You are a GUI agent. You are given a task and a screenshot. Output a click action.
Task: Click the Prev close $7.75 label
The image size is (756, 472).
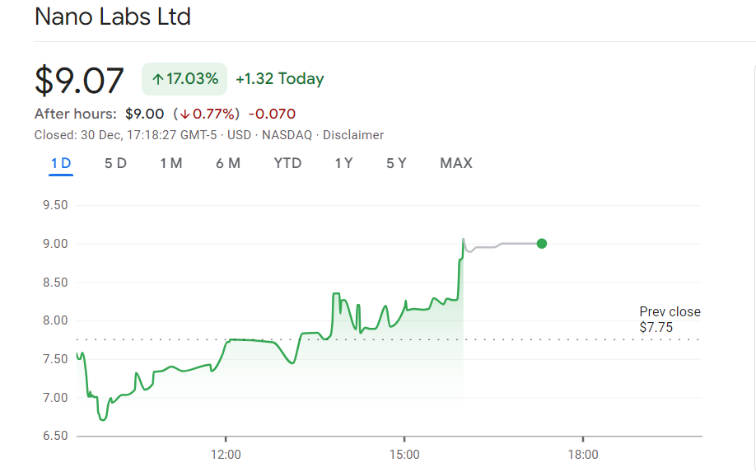tap(670, 320)
